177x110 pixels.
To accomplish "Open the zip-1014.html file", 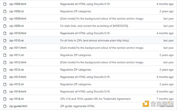I will (18, 91).
